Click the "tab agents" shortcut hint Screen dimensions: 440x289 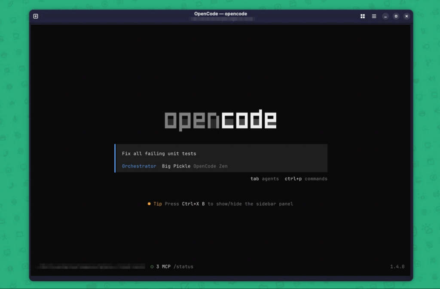tap(264, 179)
